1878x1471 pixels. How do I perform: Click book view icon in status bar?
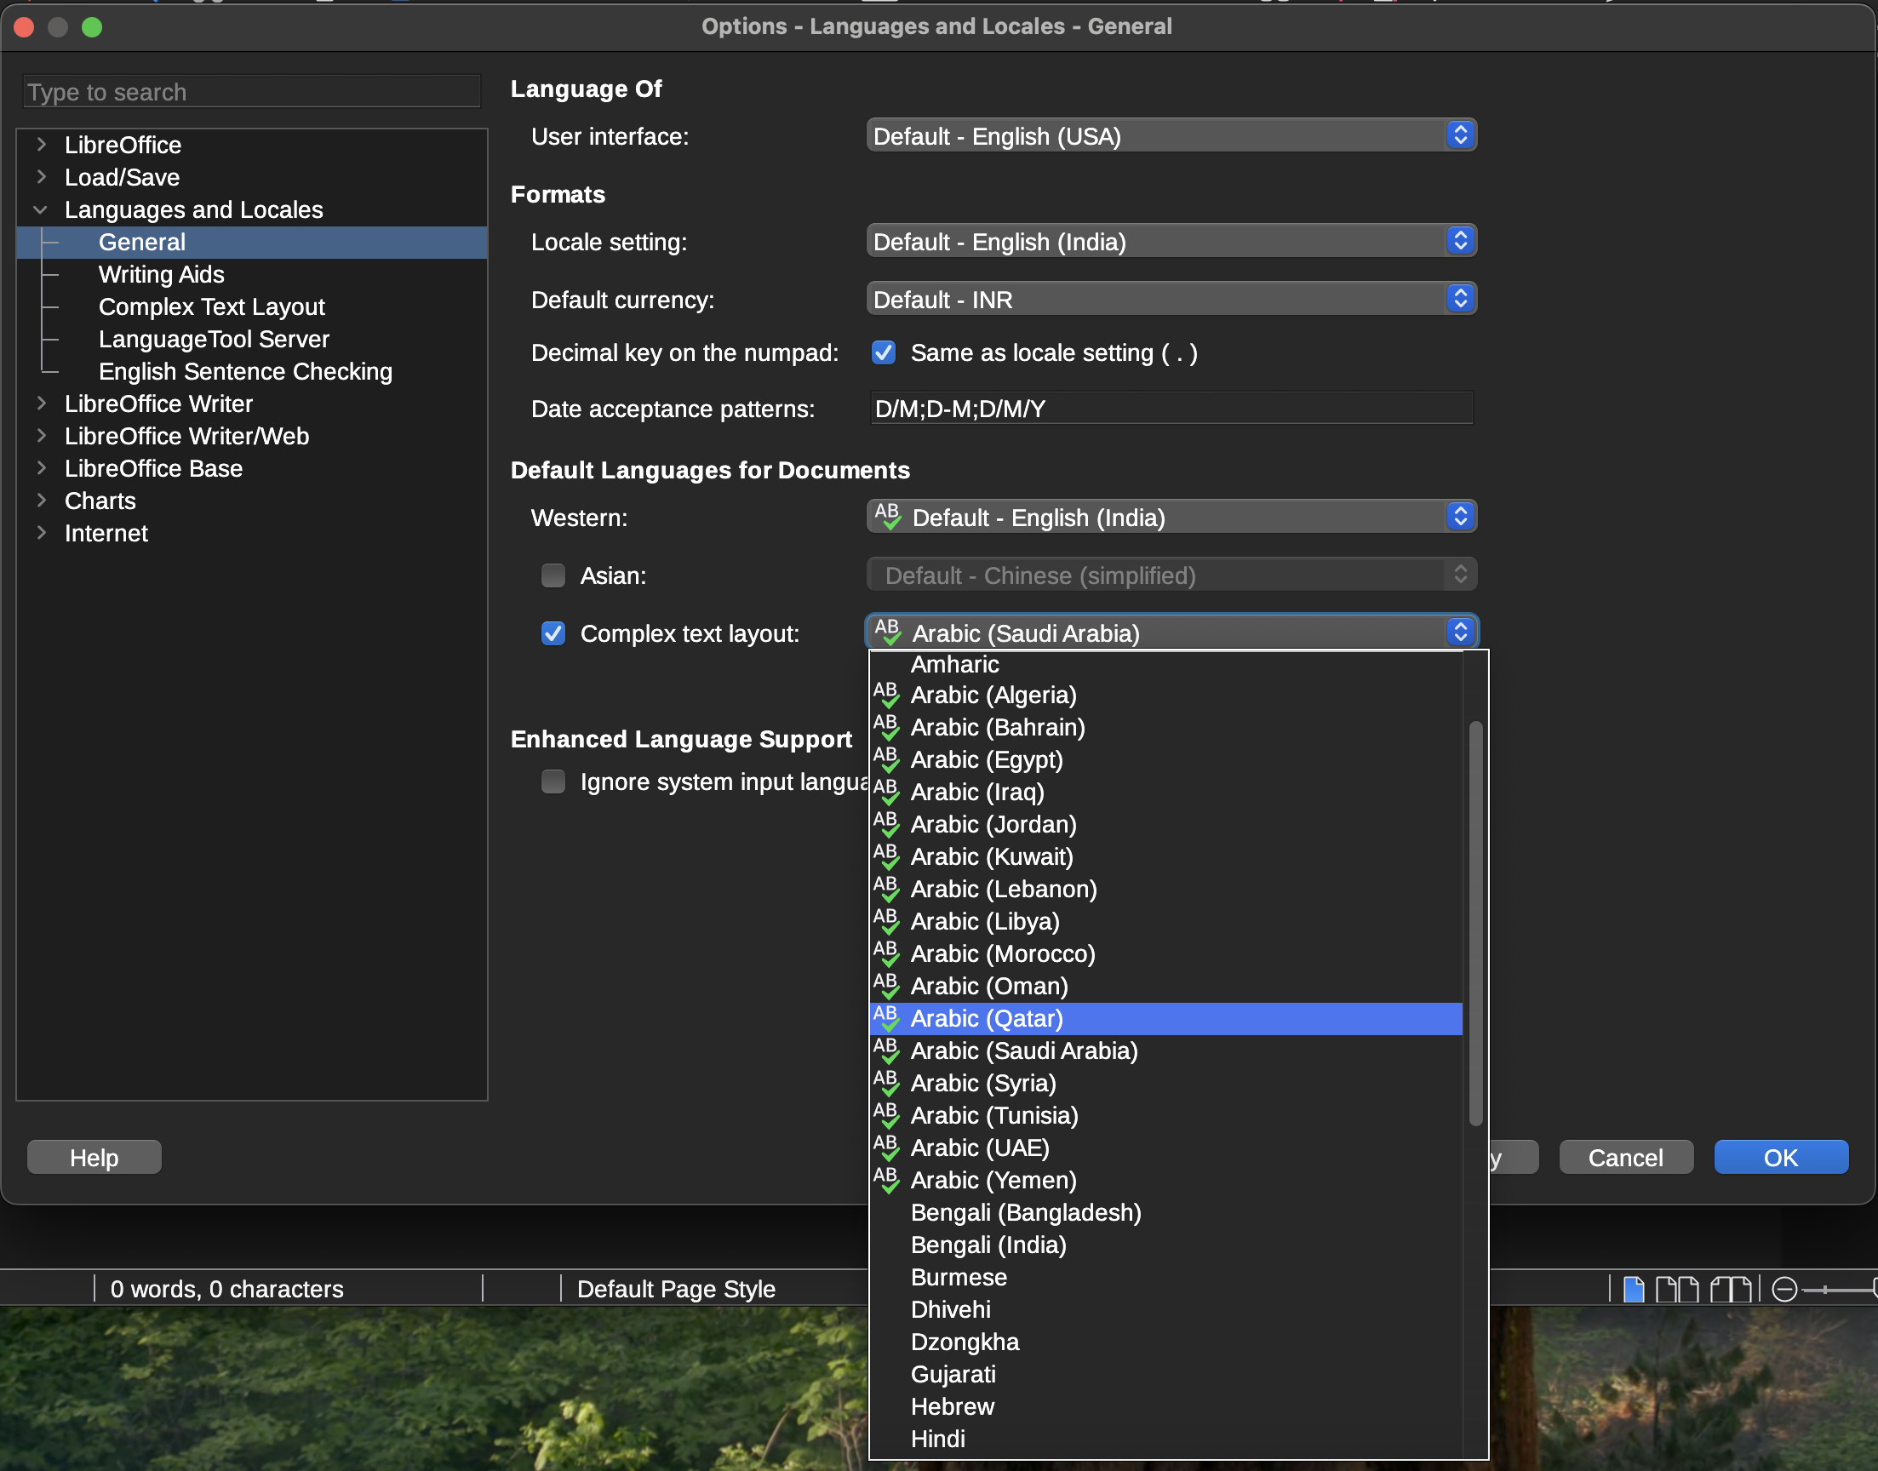(1731, 1290)
